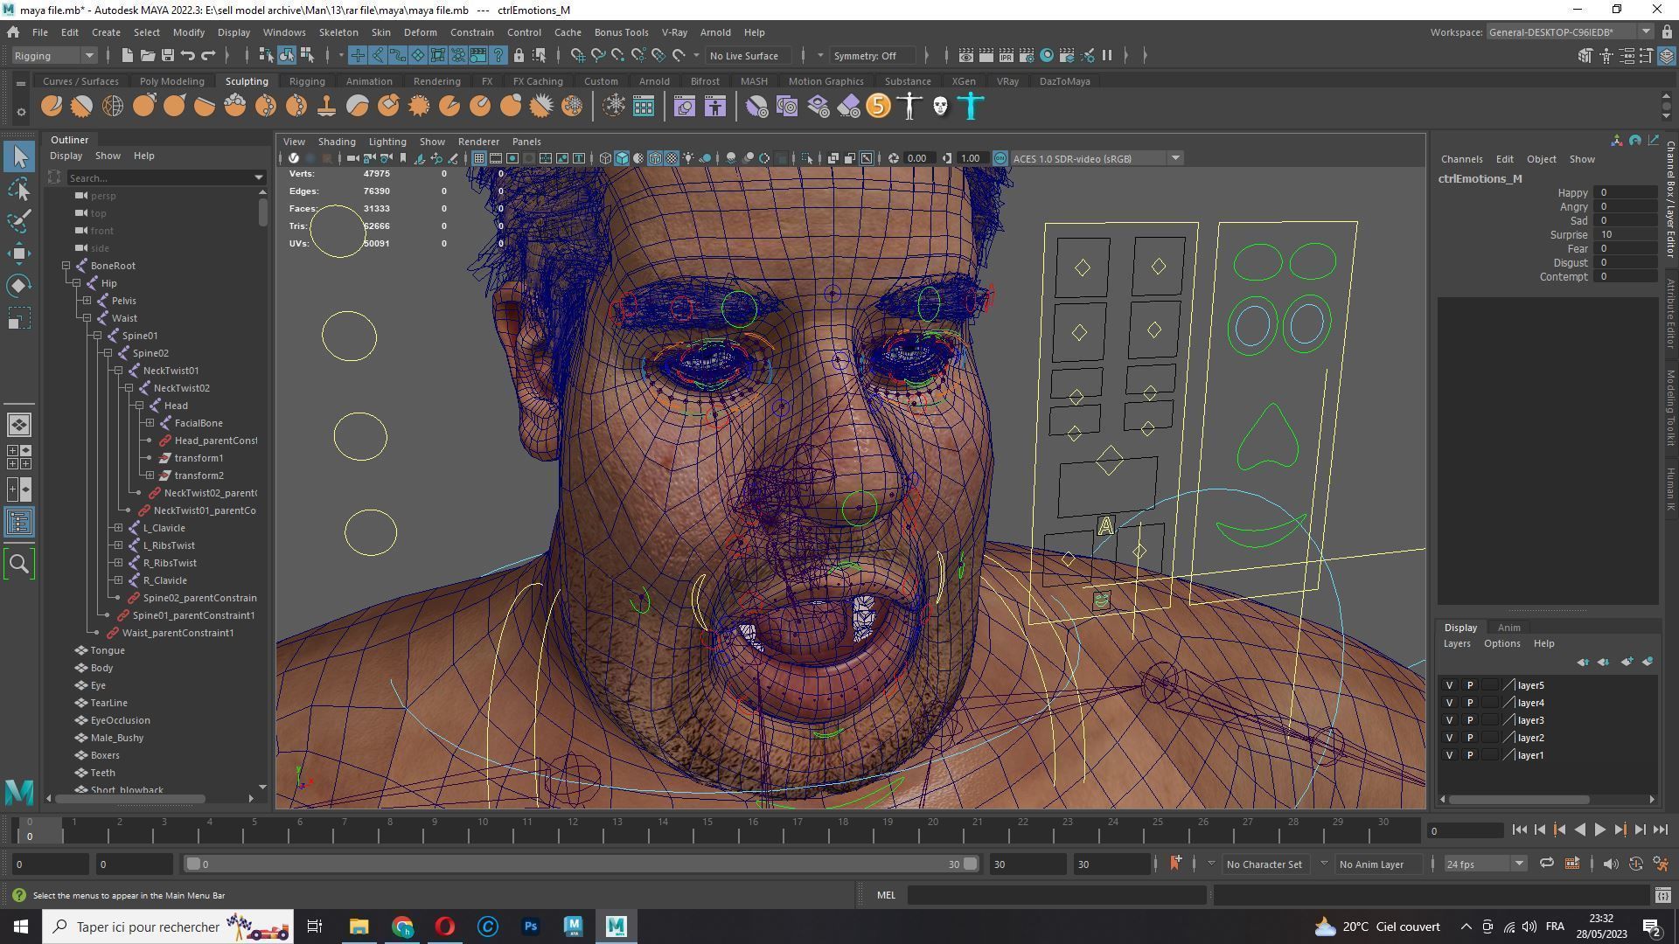1679x944 pixels.
Task: Toggle visibility V of layer1
Action: [x=1449, y=755]
